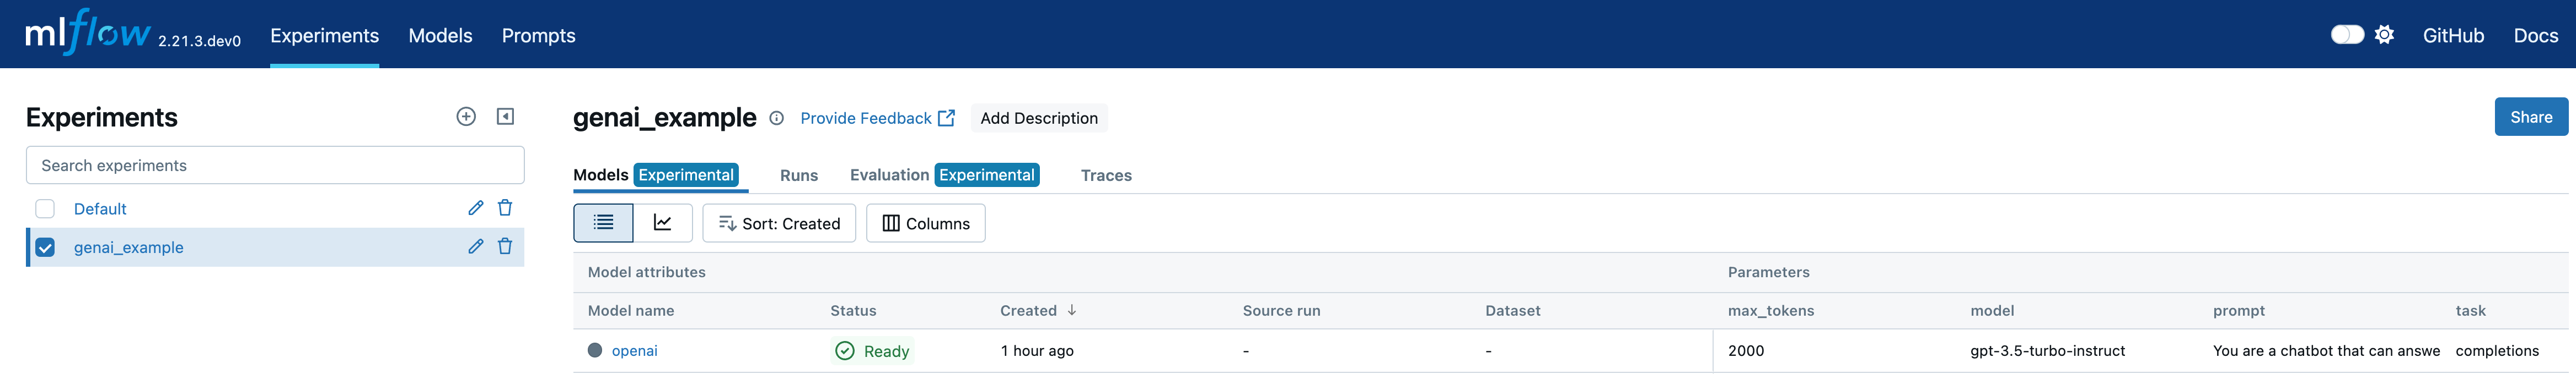Screen dimensions: 2576x374
Task: Open the openai model link
Action: point(634,351)
